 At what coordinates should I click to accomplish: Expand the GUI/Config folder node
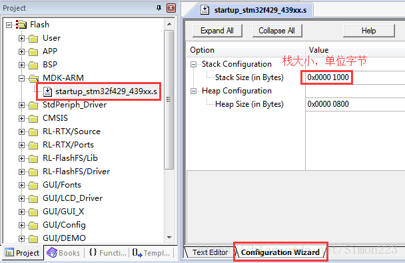[x=22, y=225]
